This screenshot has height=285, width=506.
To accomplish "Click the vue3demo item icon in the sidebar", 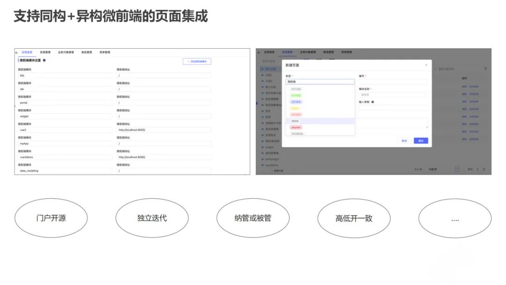I will [x=262, y=165].
